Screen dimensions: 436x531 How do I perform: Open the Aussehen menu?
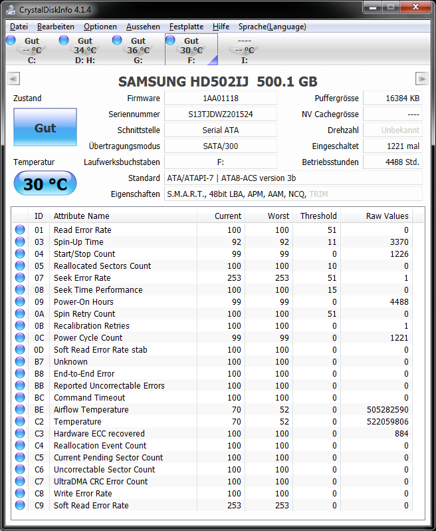click(x=143, y=27)
